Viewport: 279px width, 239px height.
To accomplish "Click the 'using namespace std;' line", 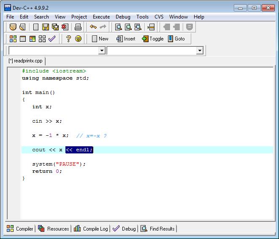I will coord(55,78).
